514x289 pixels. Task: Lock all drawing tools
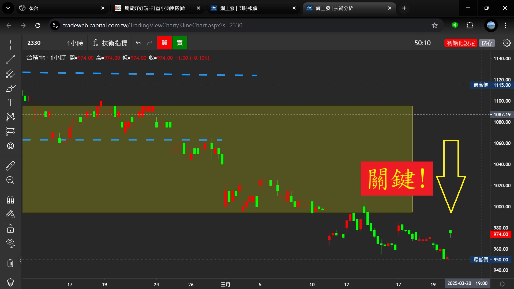(10, 229)
